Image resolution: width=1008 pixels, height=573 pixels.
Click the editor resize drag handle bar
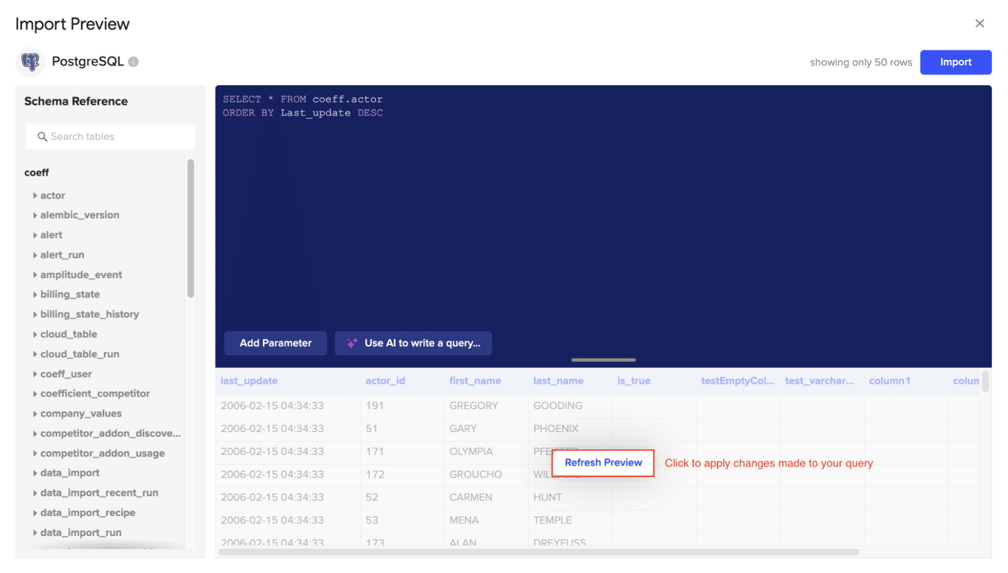pyautogui.click(x=603, y=360)
